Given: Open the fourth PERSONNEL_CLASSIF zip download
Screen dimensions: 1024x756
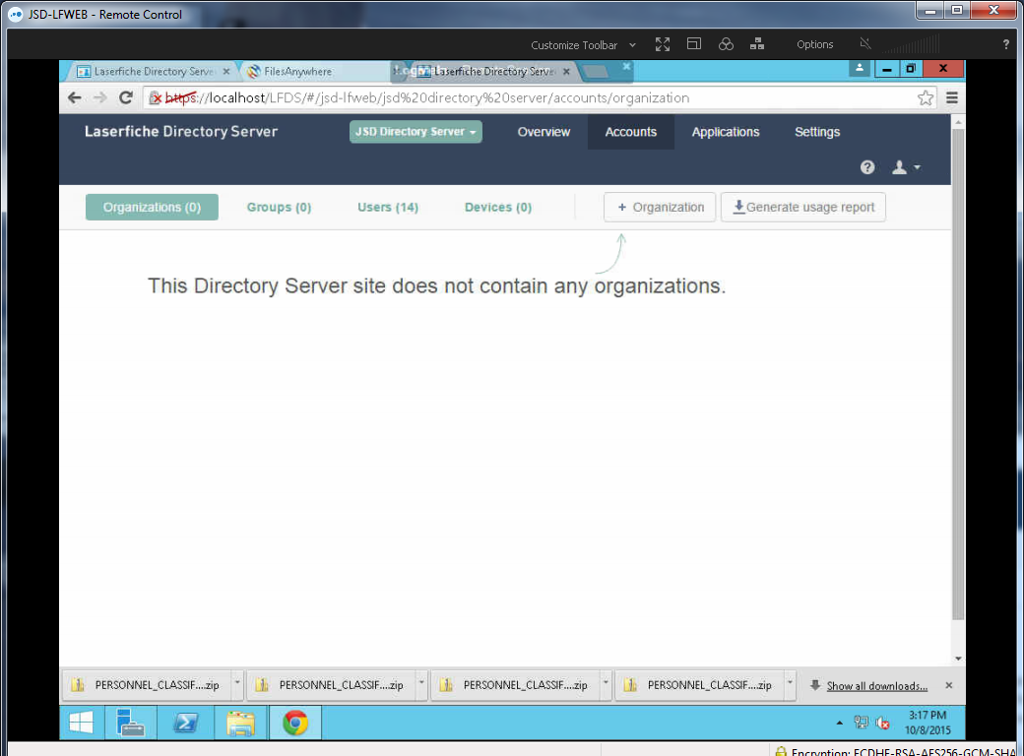Looking at the screenshot, I should [700, 685].
